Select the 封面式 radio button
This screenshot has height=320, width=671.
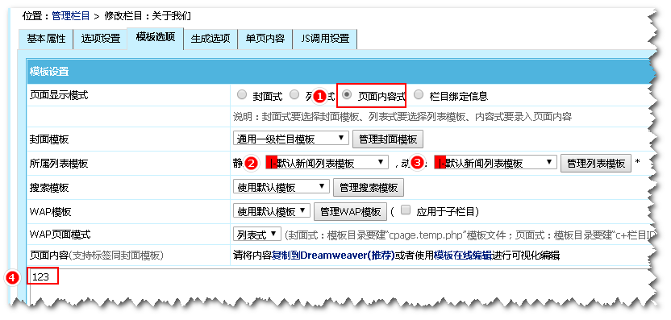tap(242, 95)
